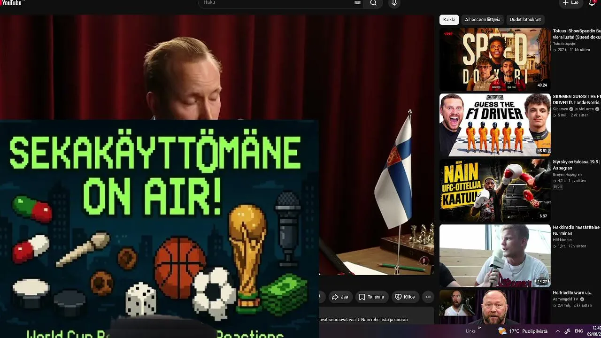
Task: Open the Links toolbar on taskbar
Action: 470,331
